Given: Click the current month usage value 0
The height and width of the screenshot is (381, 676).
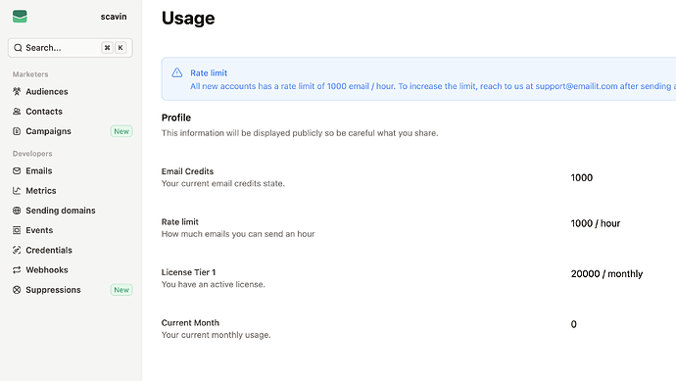Looking at the screenshot, I should pos(573,324).
